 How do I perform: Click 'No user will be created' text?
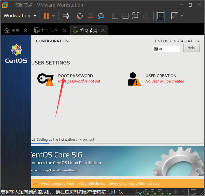click(x=165, y=81)
